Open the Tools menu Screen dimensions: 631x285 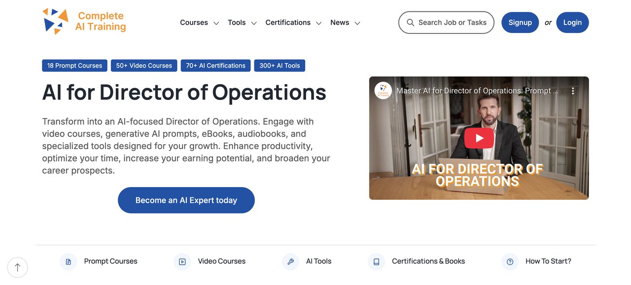point(237,23)
